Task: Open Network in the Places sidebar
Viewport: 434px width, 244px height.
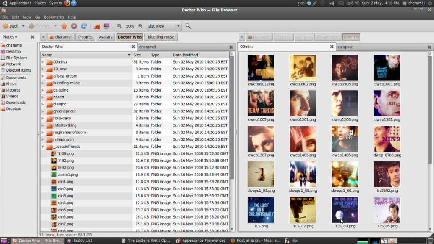Action: (14, 64)
